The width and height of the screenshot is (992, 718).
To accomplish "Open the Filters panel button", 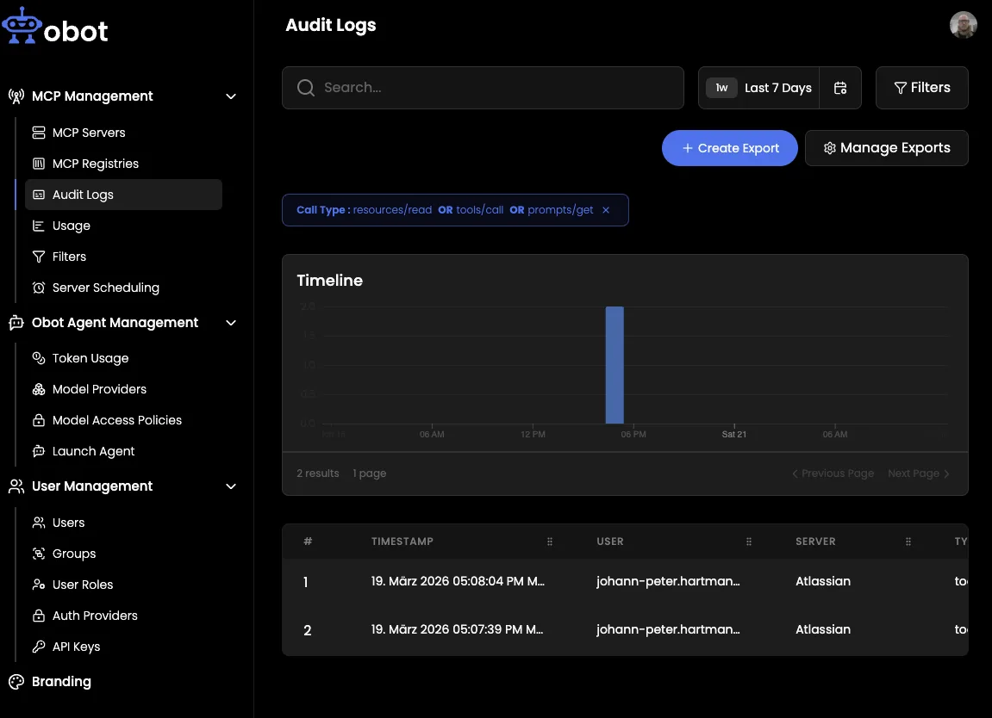I will click(921, 88).
